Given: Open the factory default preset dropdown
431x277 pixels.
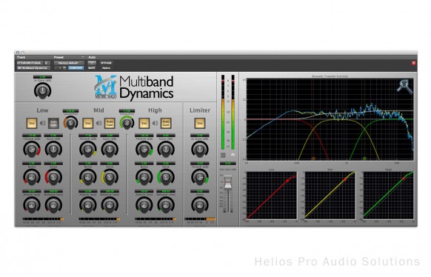Looking at the screenshot, I should pyautogui.click(x=69, y=63).
